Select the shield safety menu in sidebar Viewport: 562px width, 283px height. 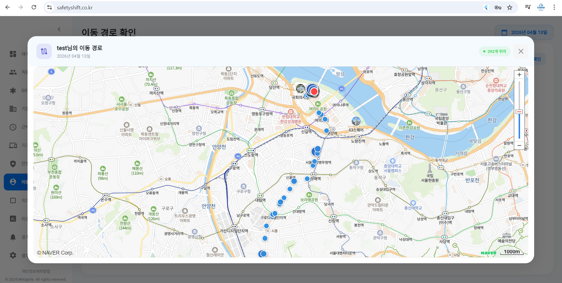coord(13,164)
